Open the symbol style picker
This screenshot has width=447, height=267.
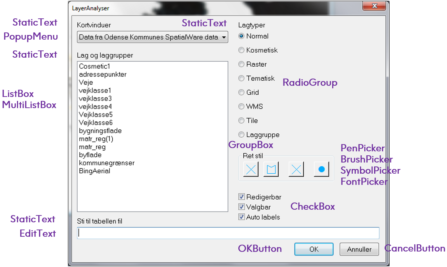(296, 169)
